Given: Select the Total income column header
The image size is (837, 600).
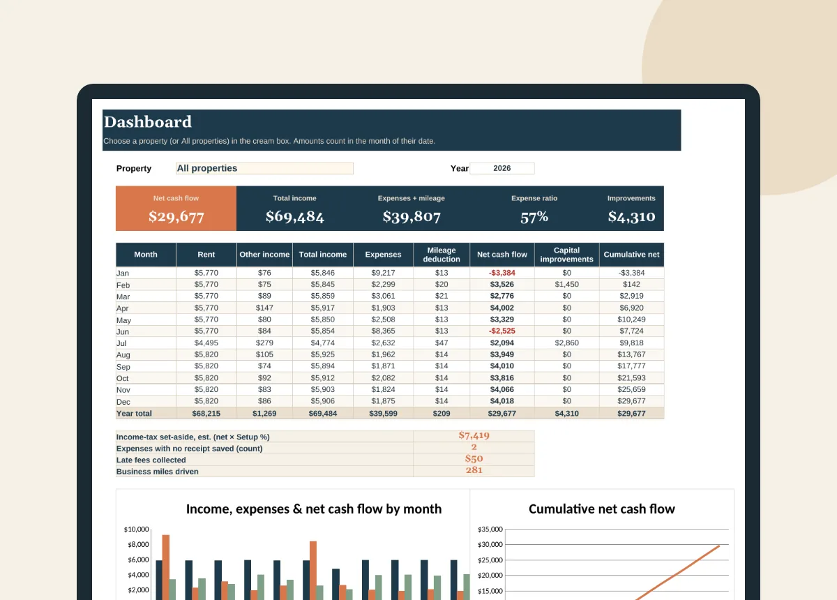Looking at the screenshot, I should point(323,255).
